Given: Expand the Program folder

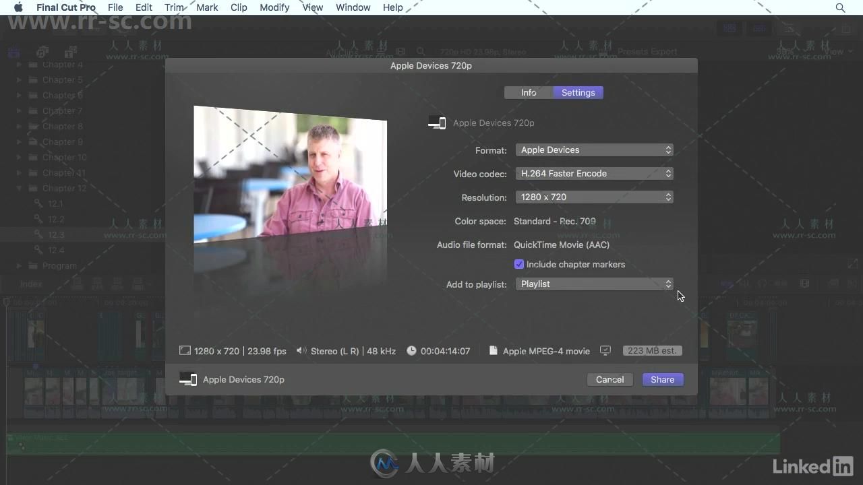Looking at the screenshot, I should [19, 266].
